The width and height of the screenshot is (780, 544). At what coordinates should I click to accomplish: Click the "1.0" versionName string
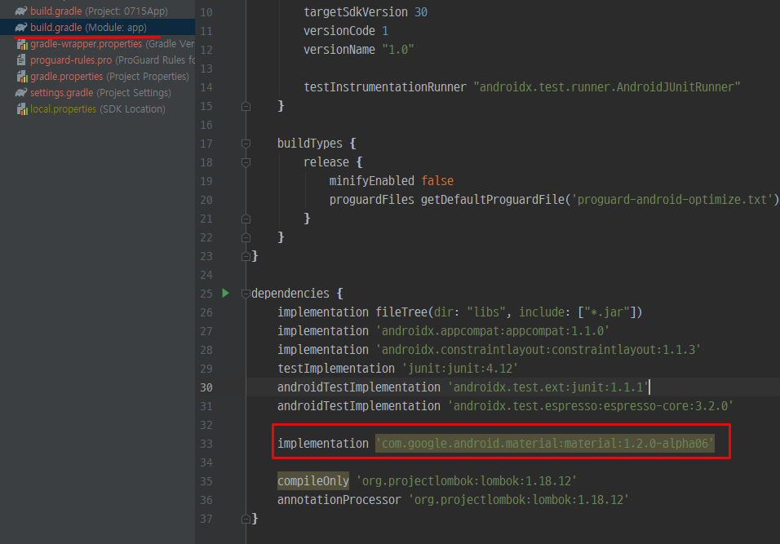pyautogui.click(x=398, y=50)
